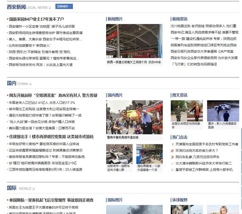
Task: Open the warehouse photo under 新闻图片
Action: point(134,41)
